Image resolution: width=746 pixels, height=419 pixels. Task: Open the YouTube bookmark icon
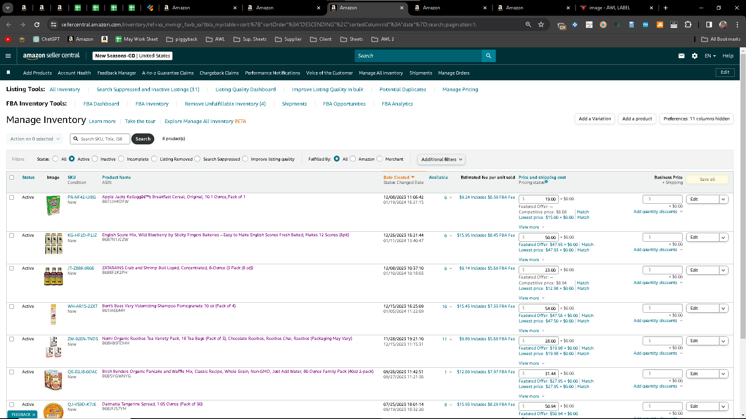click(x=8, y=39)
